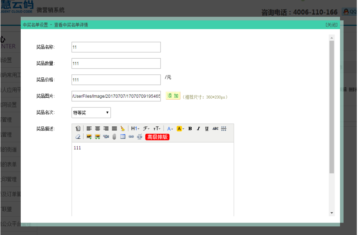Viewport: 358px width, 235px height.
Task: Open the H1 heading dropdown
Action: pos(135,128)
